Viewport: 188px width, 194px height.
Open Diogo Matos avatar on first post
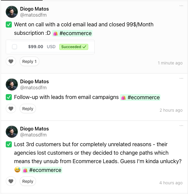(12, 12)
